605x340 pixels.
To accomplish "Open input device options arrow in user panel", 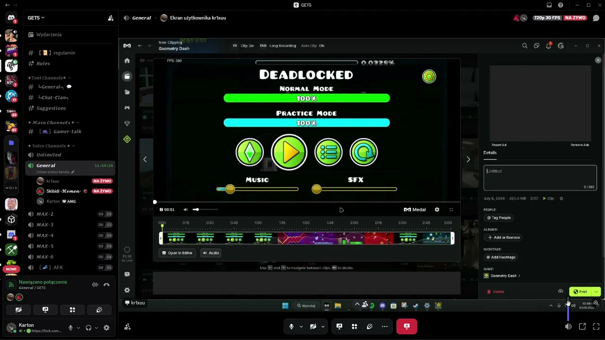I will point(78,328).
